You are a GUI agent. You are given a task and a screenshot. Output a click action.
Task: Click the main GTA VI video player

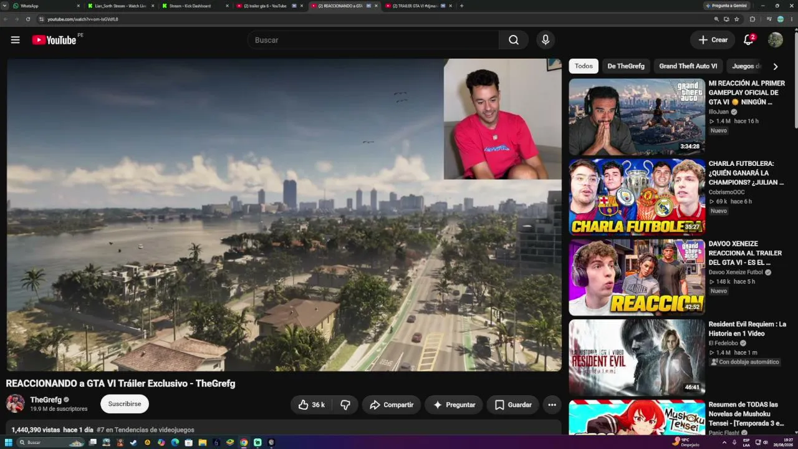284,215
